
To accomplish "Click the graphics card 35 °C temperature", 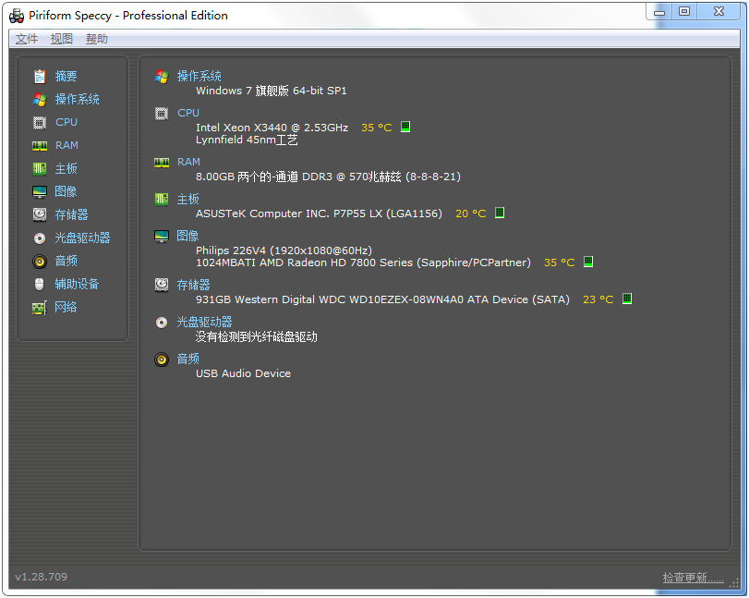I will pos(560,262).
